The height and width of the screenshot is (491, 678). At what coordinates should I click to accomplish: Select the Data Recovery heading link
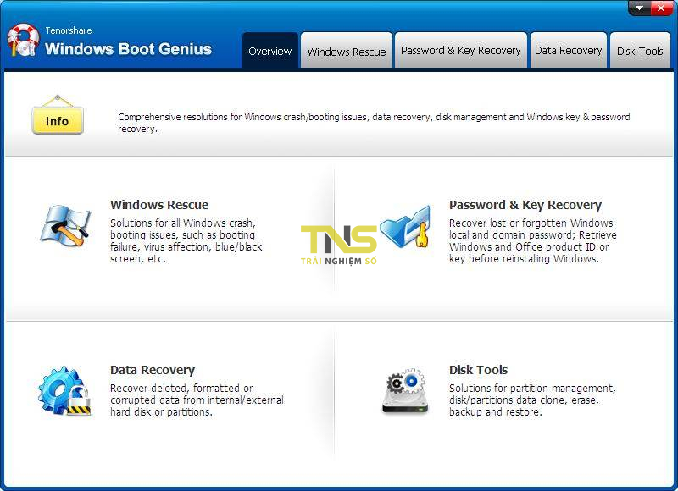(153, 370)
